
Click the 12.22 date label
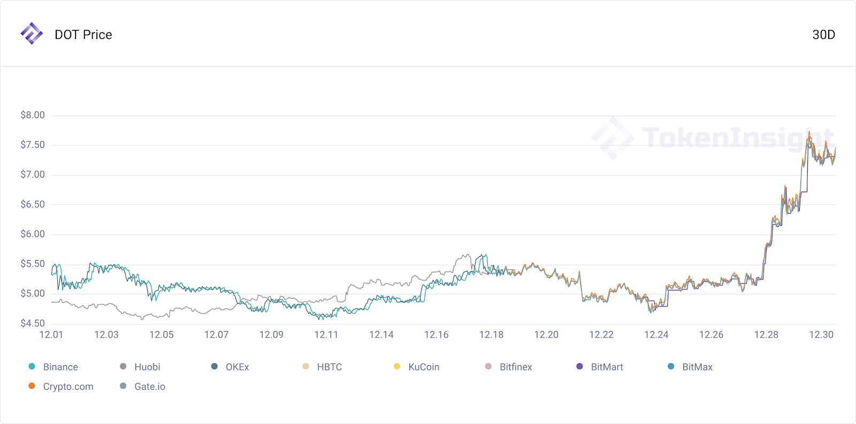(x=601, y=335)
